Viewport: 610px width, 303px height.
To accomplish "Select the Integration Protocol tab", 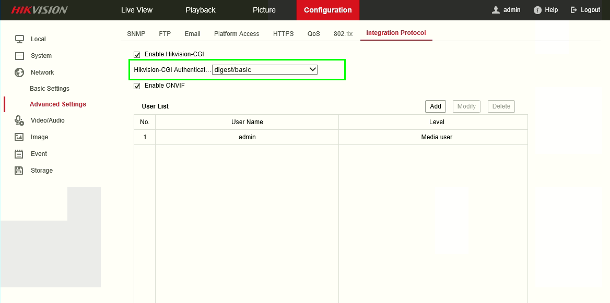I will click(396, 33).
